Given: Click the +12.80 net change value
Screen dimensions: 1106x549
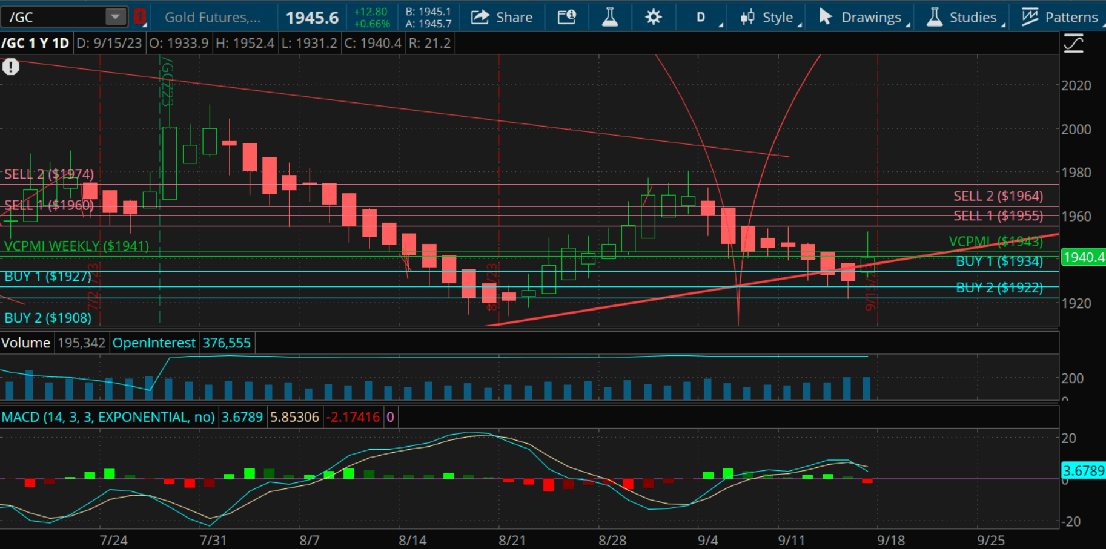Looking at the screenshot, I should (371, 12).
